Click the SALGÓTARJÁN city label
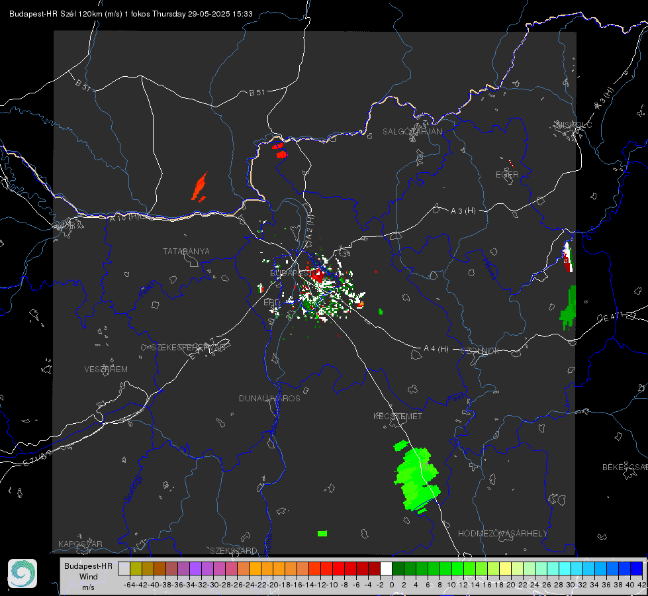This screenshot has height=596, width=648. (412, 132)
